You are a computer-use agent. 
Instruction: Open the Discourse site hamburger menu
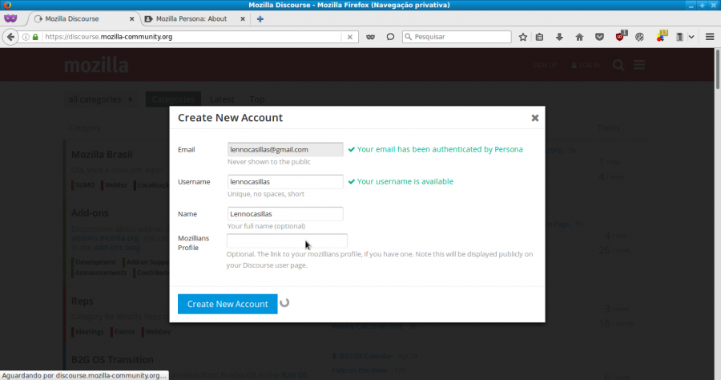click(639, 65)
